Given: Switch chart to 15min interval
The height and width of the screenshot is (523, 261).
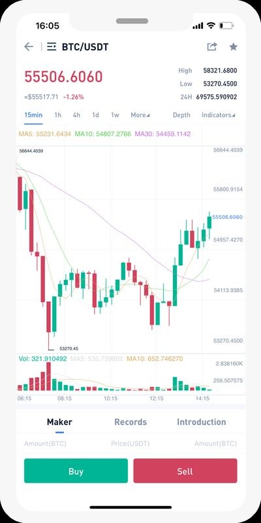Looking at the screenshot, I should 33,115.
